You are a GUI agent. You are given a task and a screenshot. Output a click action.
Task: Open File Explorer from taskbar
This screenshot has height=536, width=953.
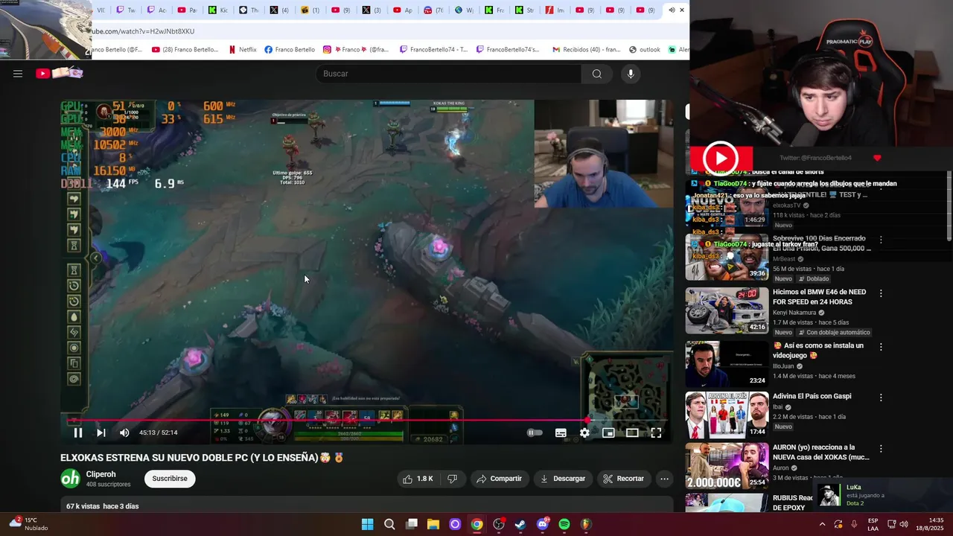pos(433,524)
